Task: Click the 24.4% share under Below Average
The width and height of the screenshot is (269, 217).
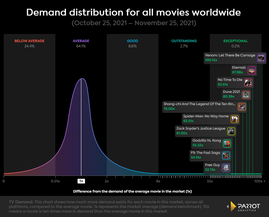Action: (x=29, y=46)
